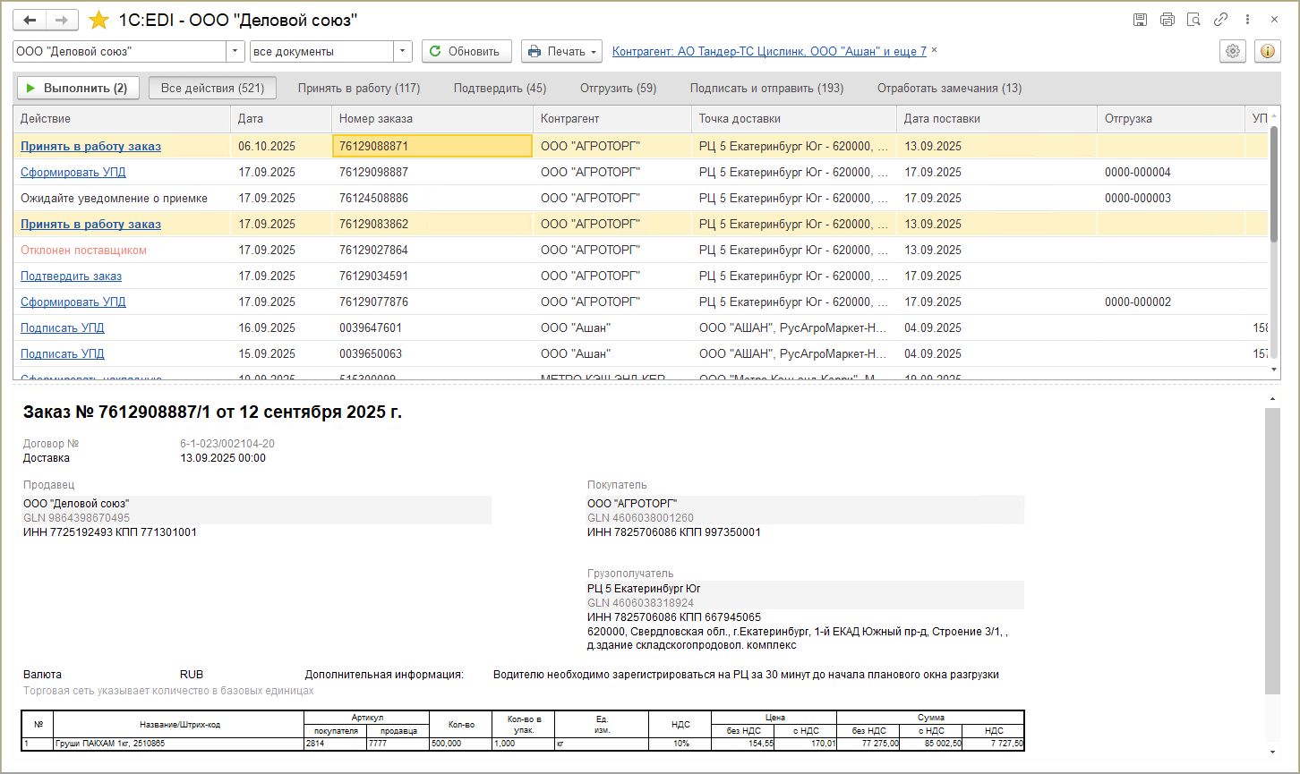
Task: Switch to "Принять в работу (117)" tab
Action: coord(359,88)
